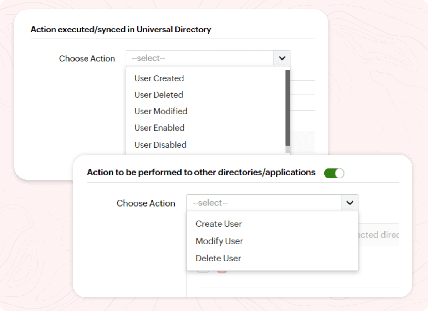Image resolution: width=428 pixels, height=311 pixels.
Task: Choose User Deleted from the list
Action: (x=159, y=95)
